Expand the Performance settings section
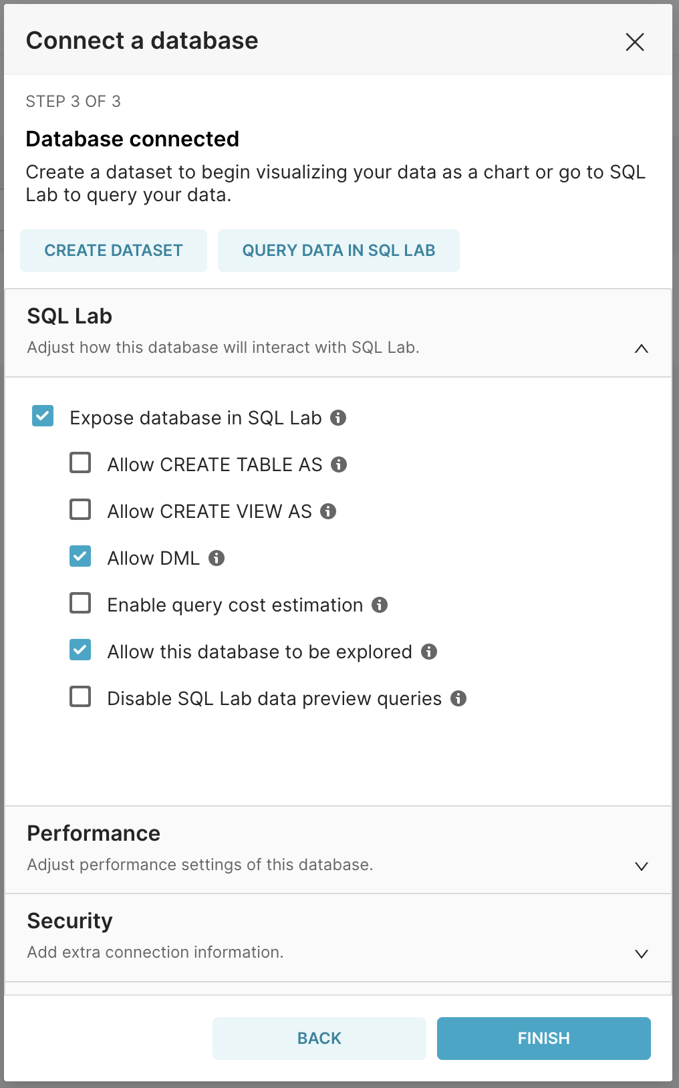The image size is (679, 1088). point(641,865)
